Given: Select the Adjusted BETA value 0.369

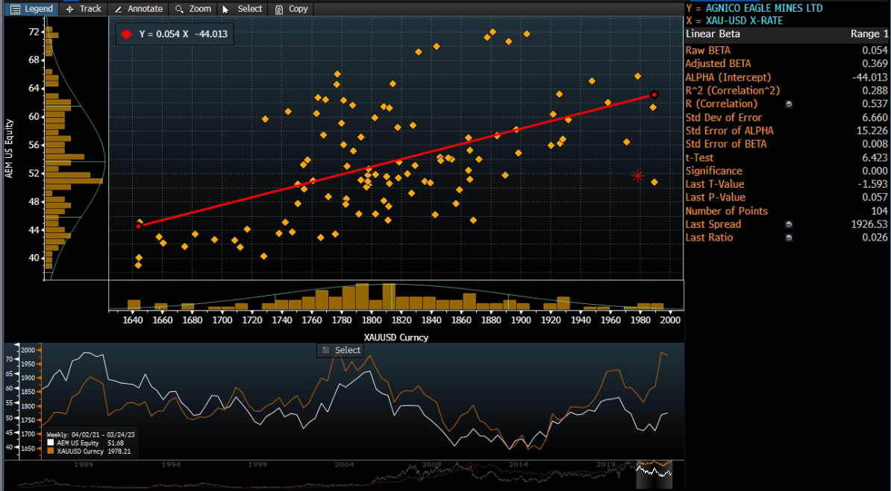Looking at the screenshot, I should click(875, 63).
